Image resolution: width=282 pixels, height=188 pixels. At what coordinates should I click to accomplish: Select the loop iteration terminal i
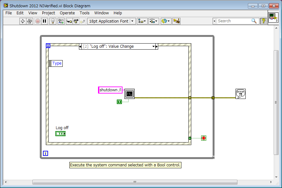pos(46,153)
